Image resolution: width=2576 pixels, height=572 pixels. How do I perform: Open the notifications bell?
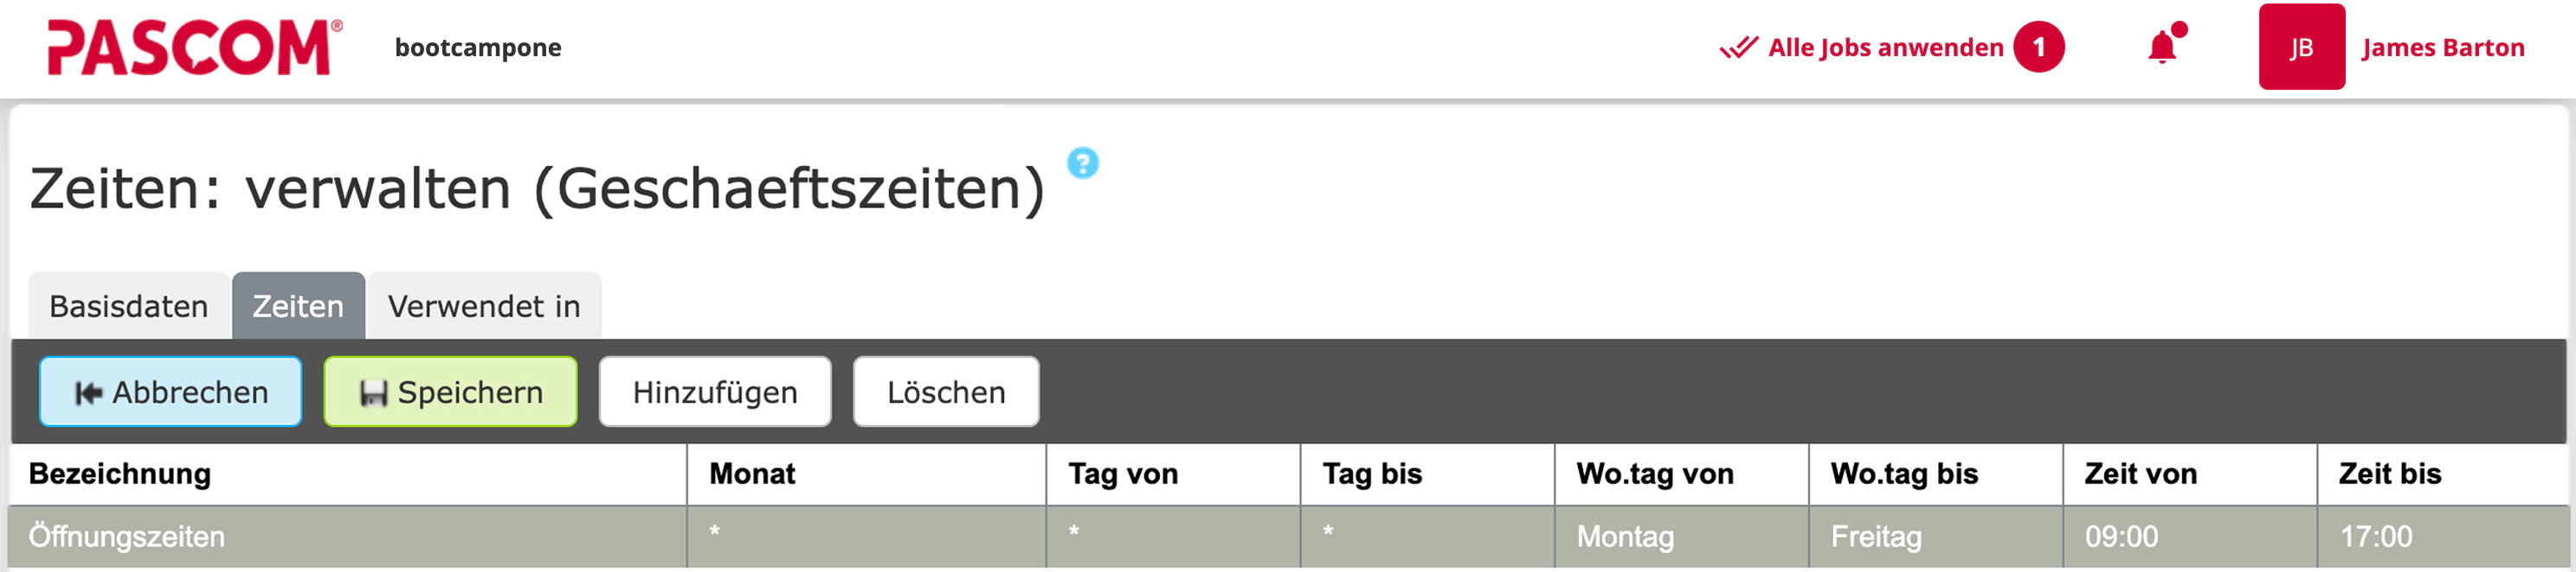[x=2162, y=48]
